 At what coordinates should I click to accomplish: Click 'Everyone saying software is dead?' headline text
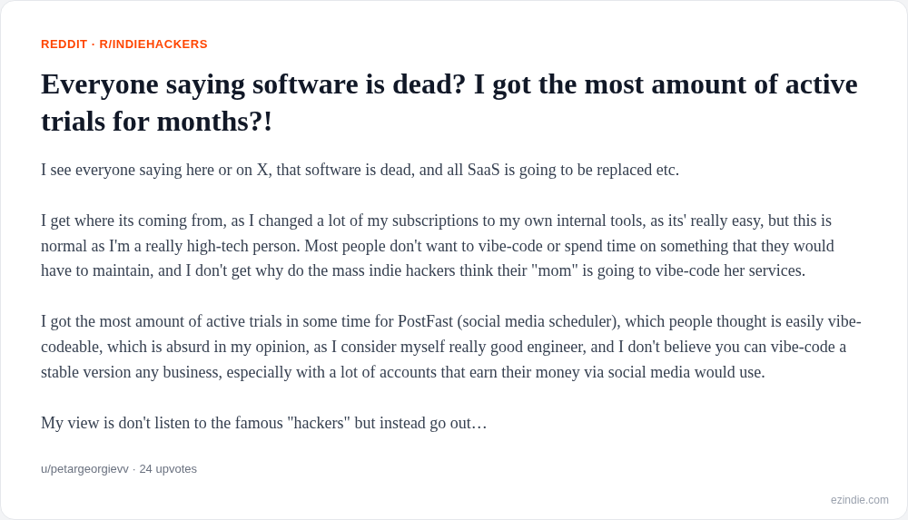tap(253, 84)
